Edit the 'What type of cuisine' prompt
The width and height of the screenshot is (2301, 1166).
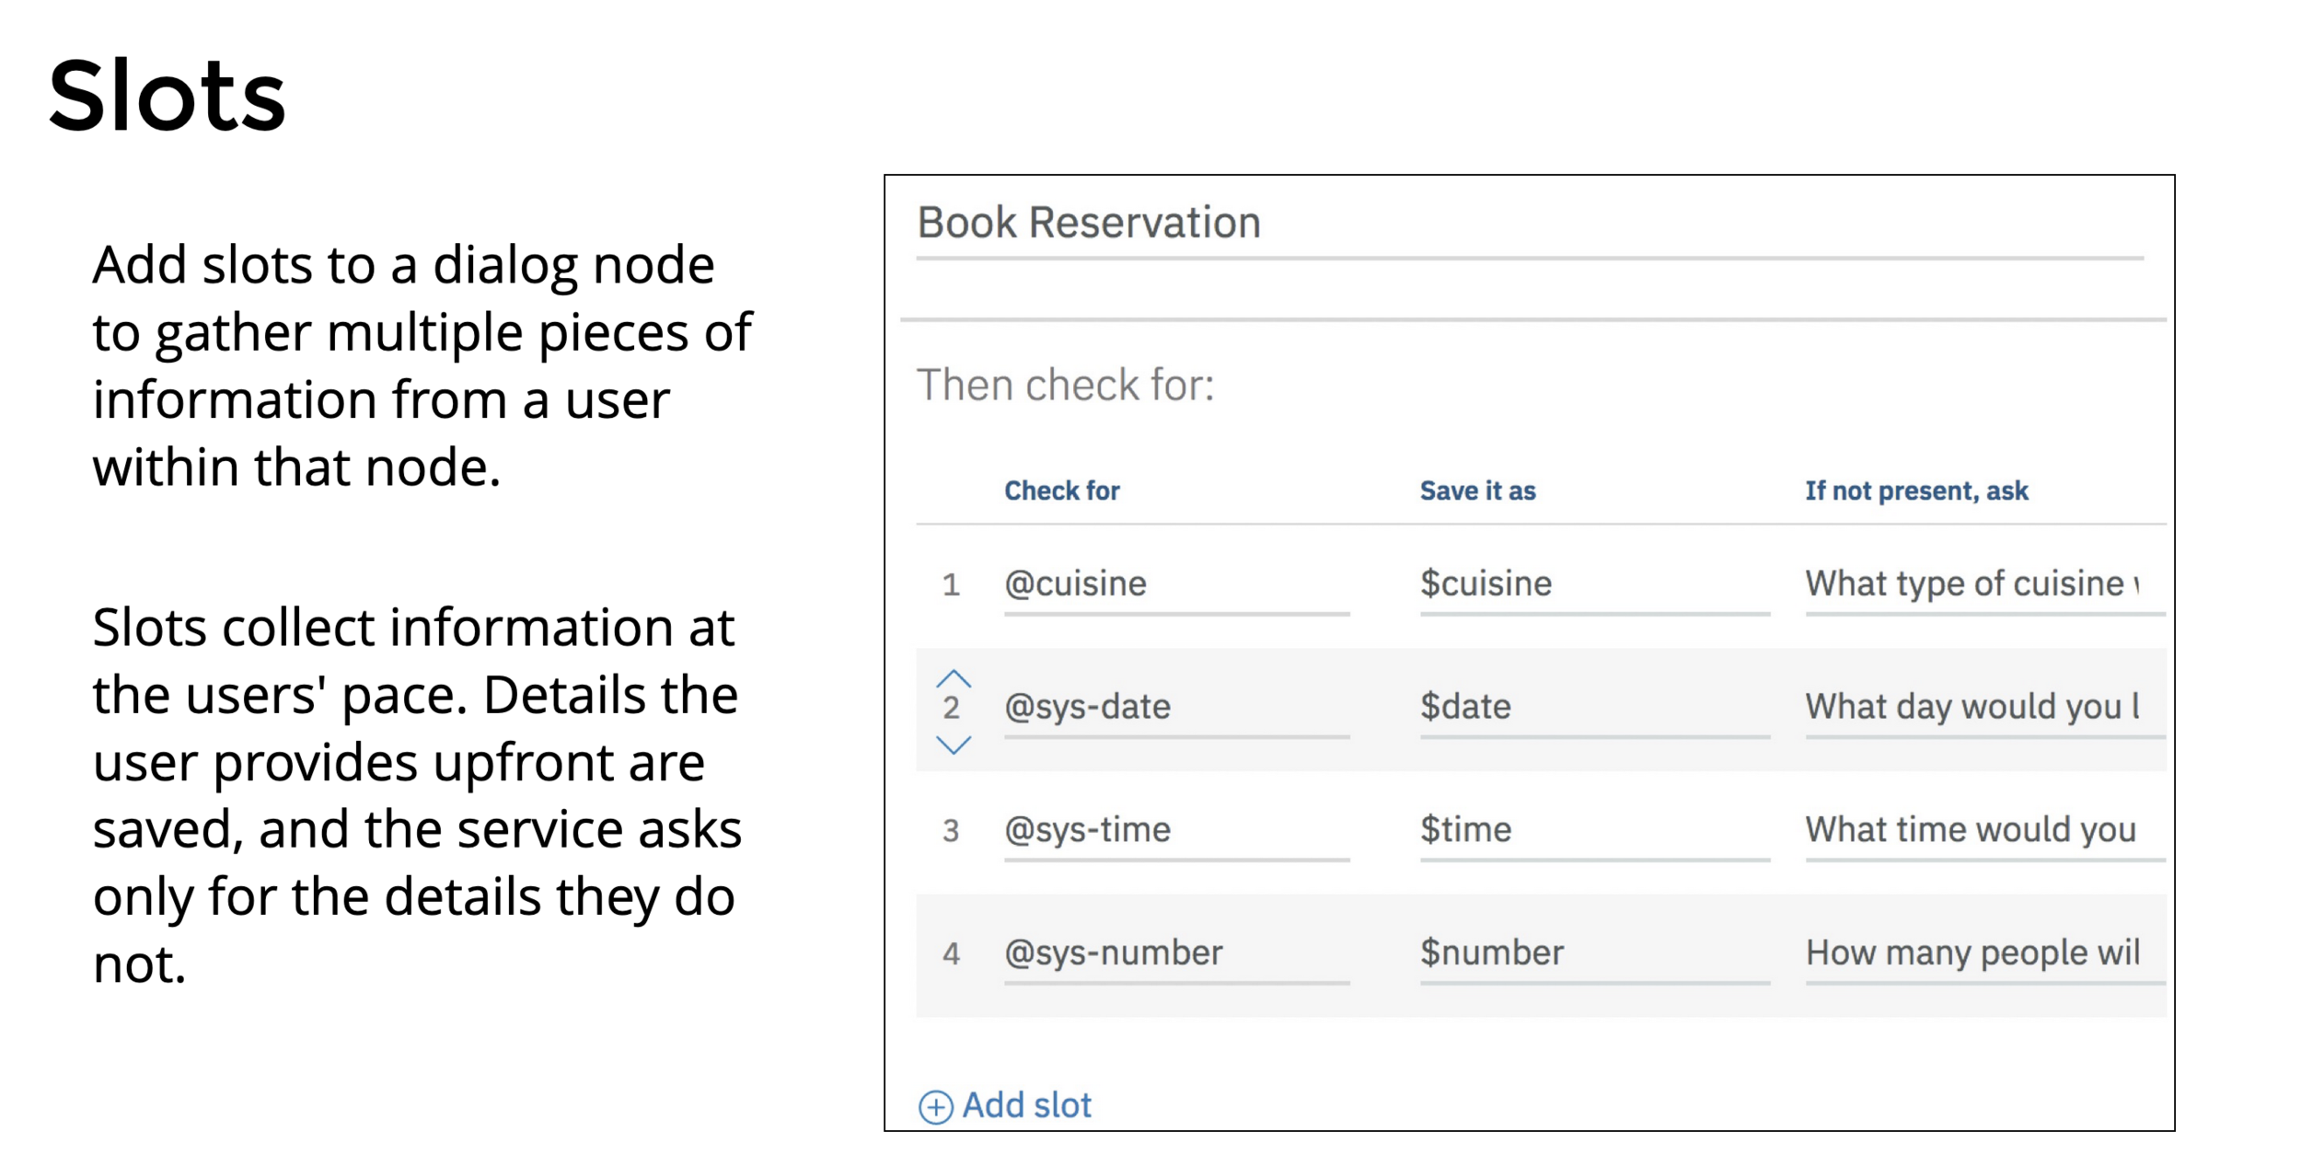click(1971, 584)
